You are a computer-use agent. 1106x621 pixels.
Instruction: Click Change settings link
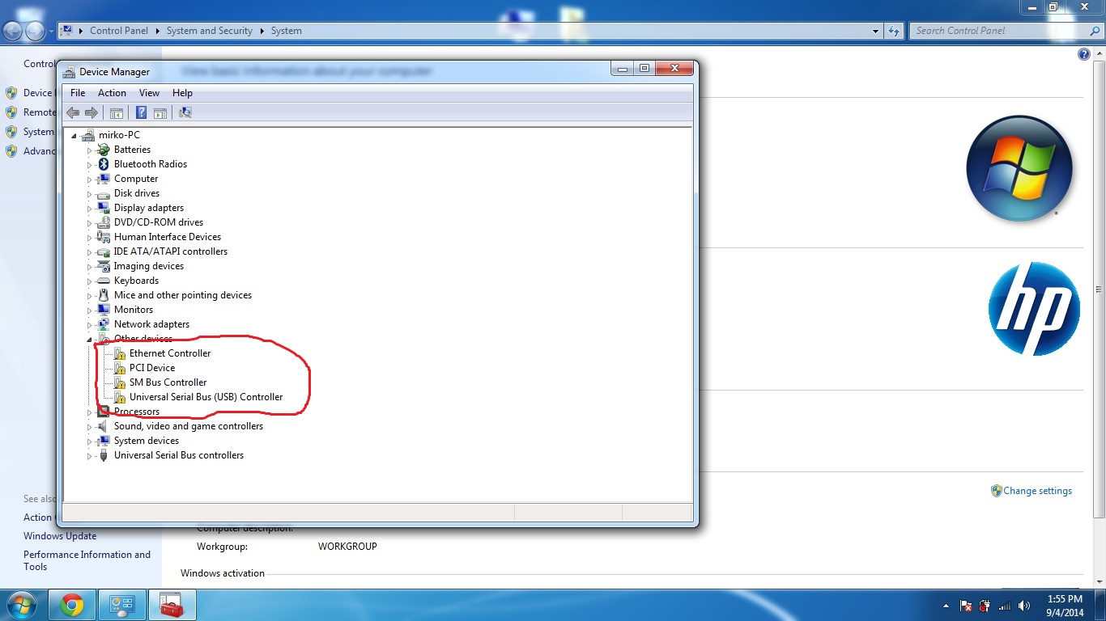pos(1037,491)
